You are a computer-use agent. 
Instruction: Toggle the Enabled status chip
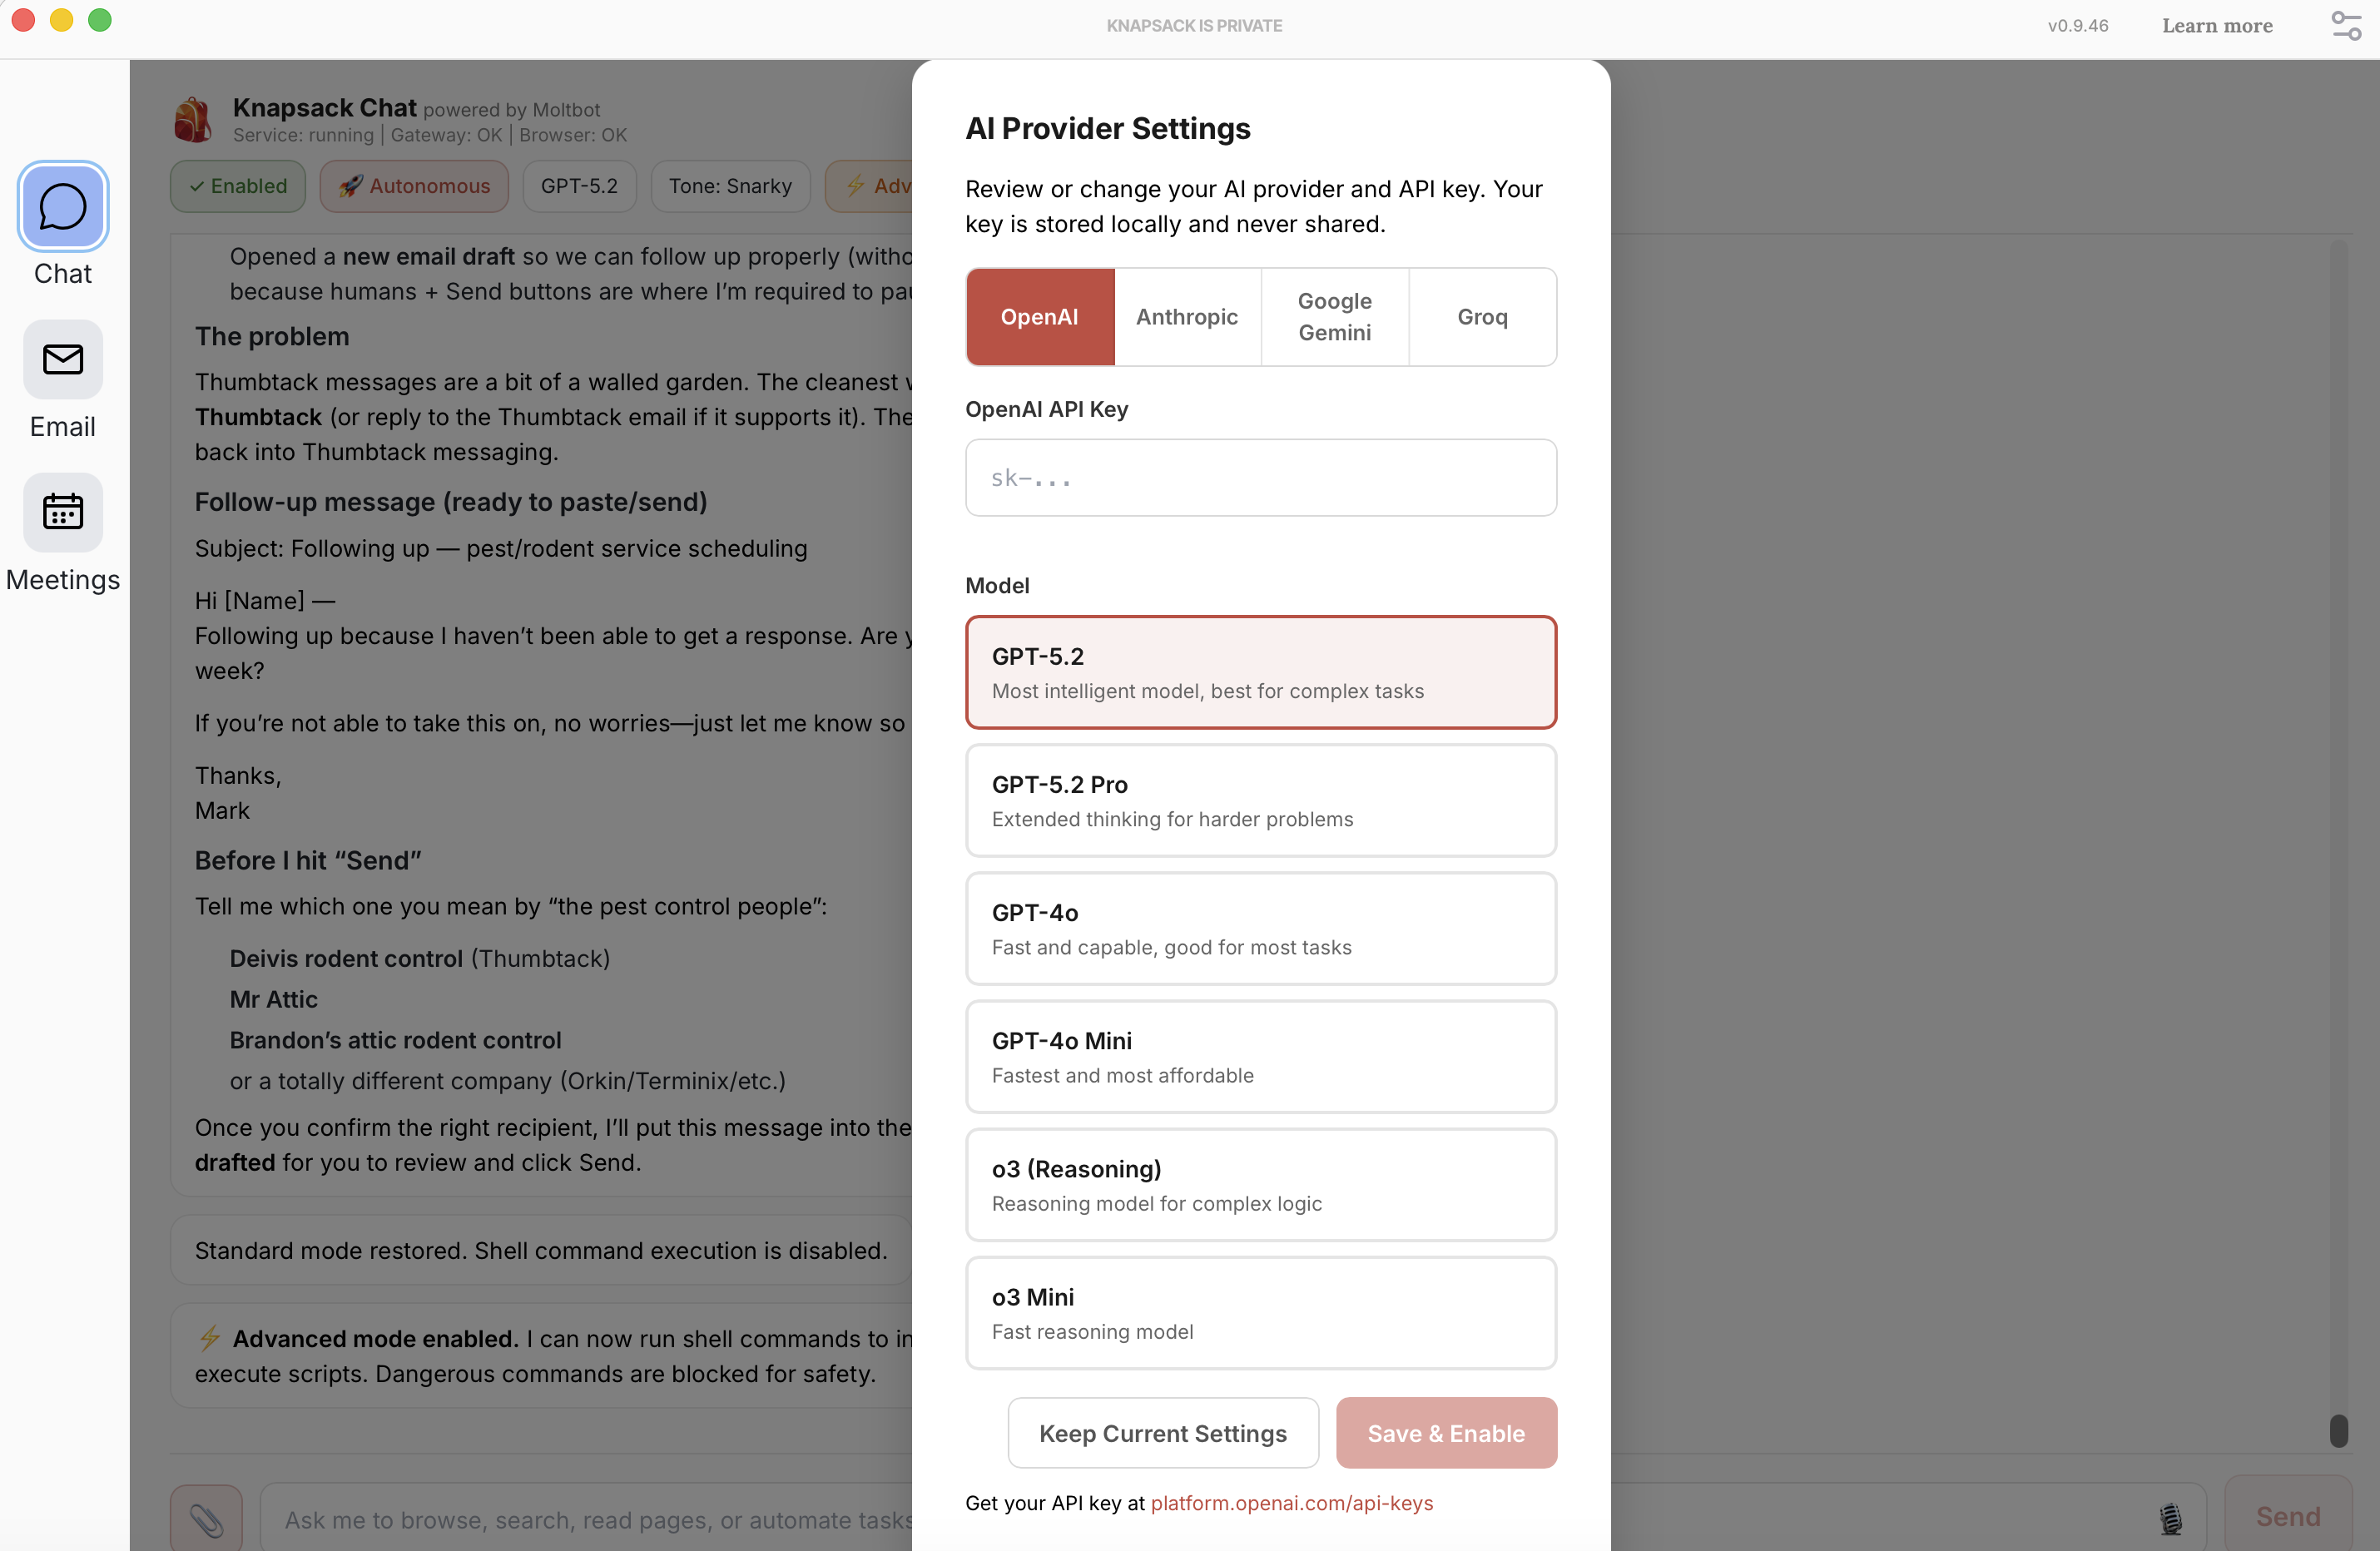pos(238,186)
